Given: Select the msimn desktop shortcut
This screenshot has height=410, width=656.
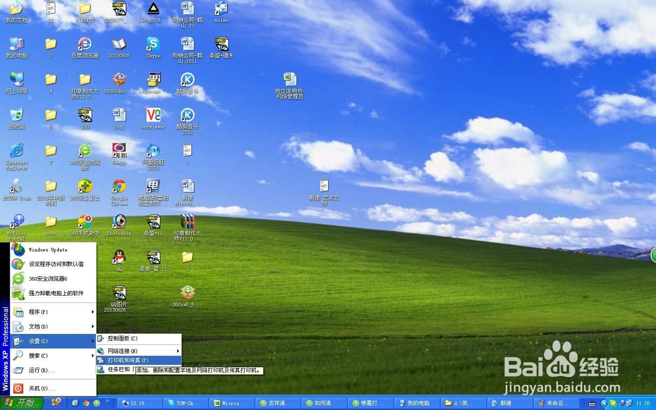Looking at the screenshot, I should (221, 12).
